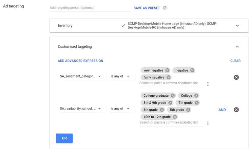The width and height of the screenshot is (249, 149).
Task: Remove the 'very negative' chip
Action: tap(167, 70)
